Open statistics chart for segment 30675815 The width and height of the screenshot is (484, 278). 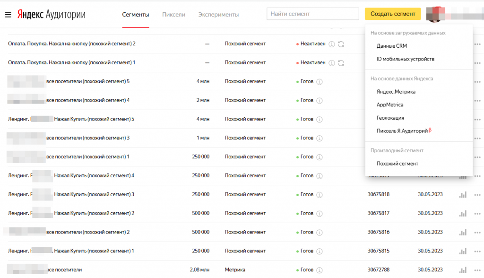click(463, 251)
